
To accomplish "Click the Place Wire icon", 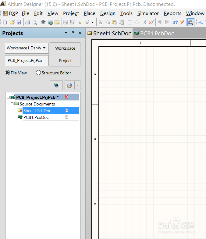I will click(x=201, y=23).
